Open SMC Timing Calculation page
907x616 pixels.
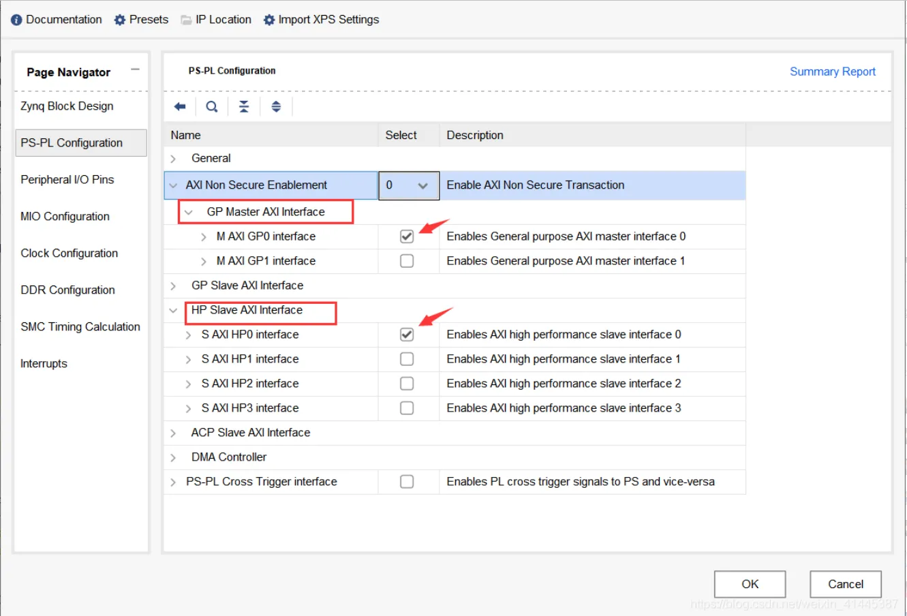tap(80, 327)
